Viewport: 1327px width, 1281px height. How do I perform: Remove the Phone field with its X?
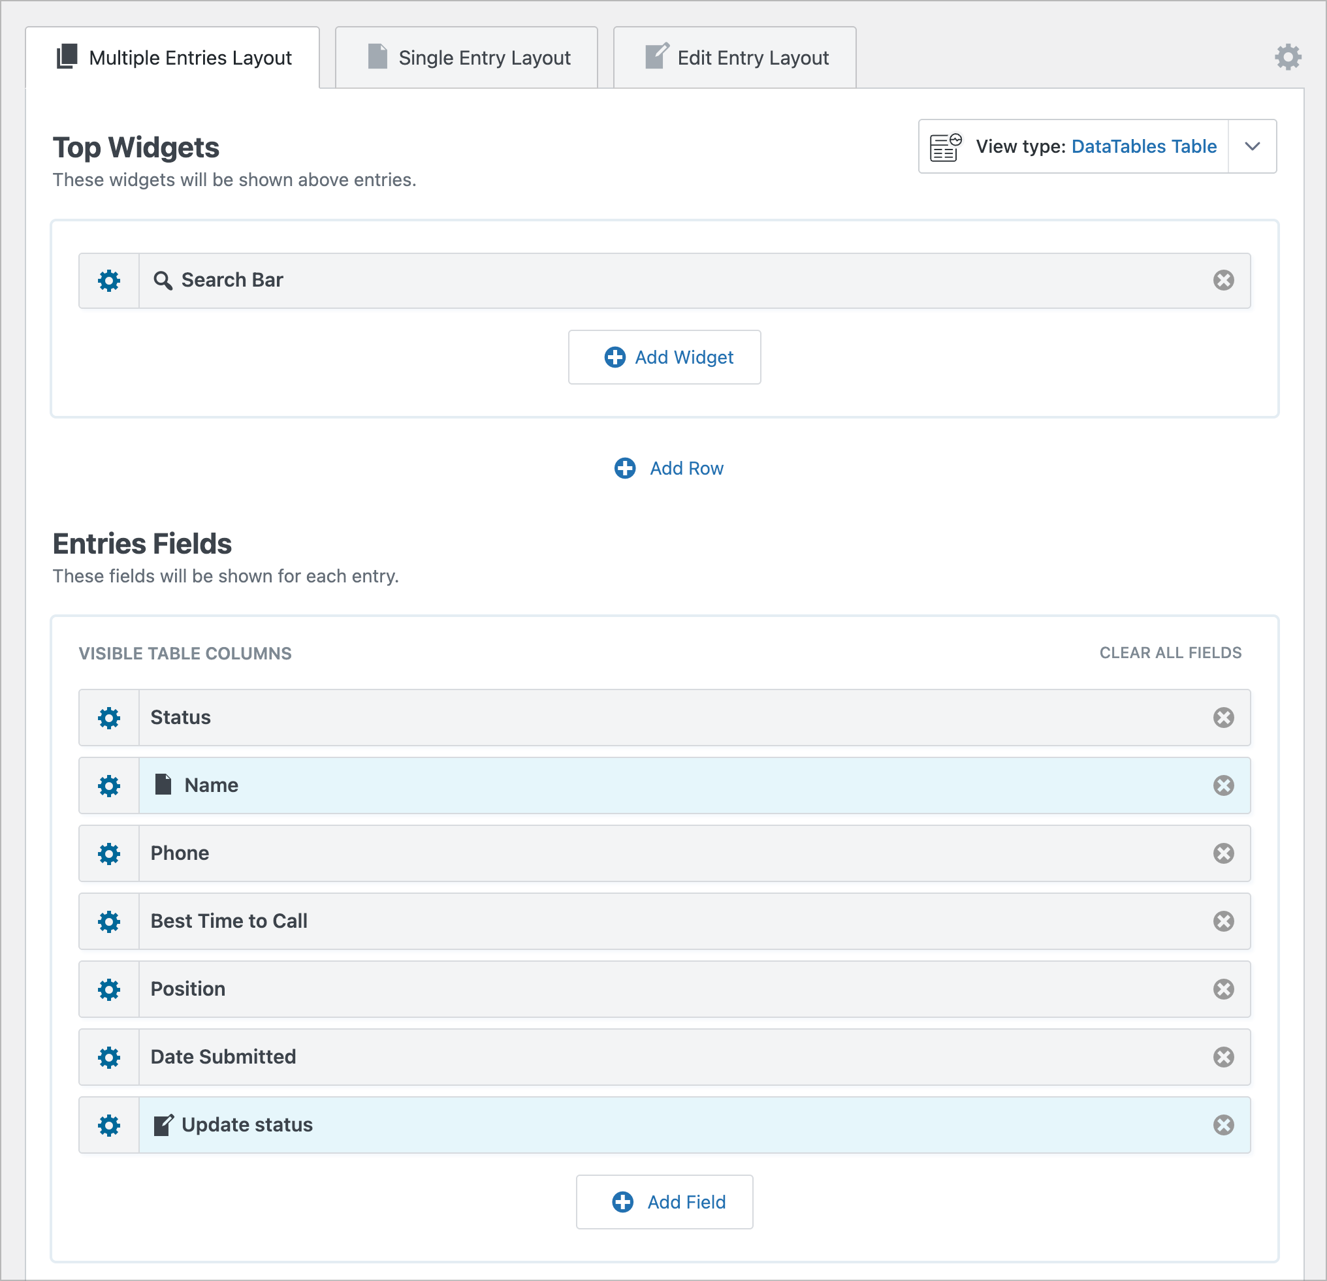tap(1223, 854)
